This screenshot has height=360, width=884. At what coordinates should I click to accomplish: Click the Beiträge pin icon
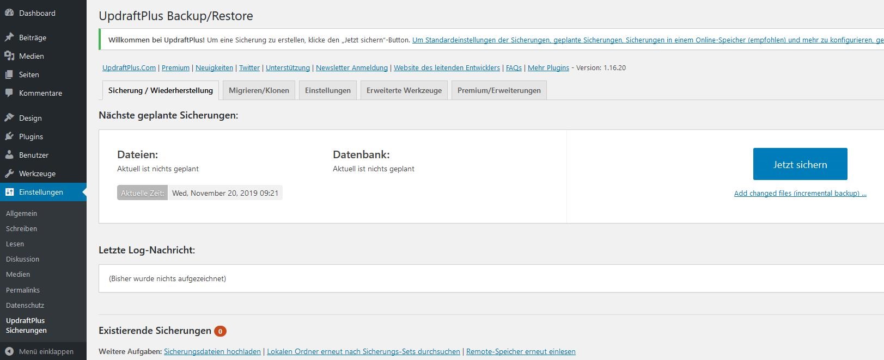tap(9, 38)
